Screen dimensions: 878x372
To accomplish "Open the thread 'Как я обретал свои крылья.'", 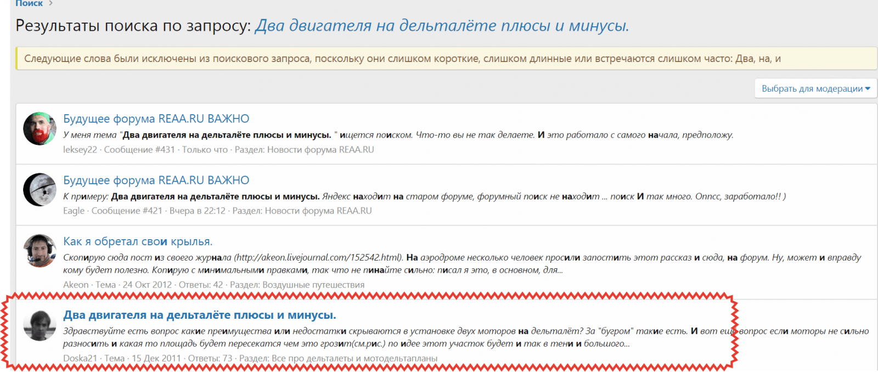I will (138, 241).
